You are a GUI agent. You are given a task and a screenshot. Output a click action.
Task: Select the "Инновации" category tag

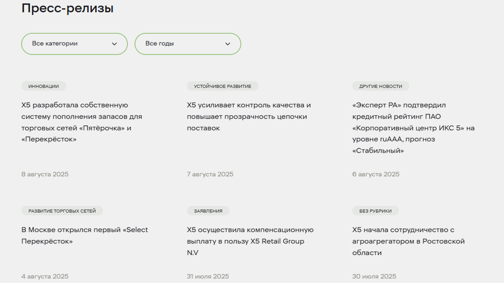44,86
